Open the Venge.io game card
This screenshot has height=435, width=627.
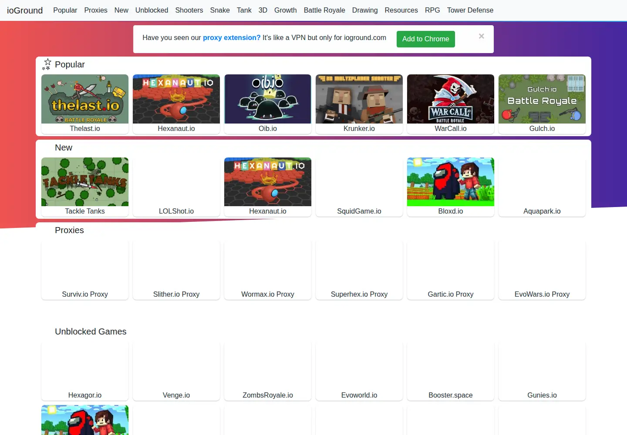click(x=176, y=371)
